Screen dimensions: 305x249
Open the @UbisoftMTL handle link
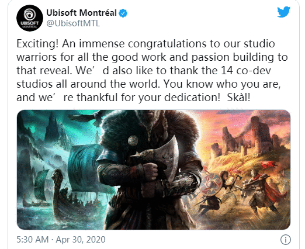[73, 23]
